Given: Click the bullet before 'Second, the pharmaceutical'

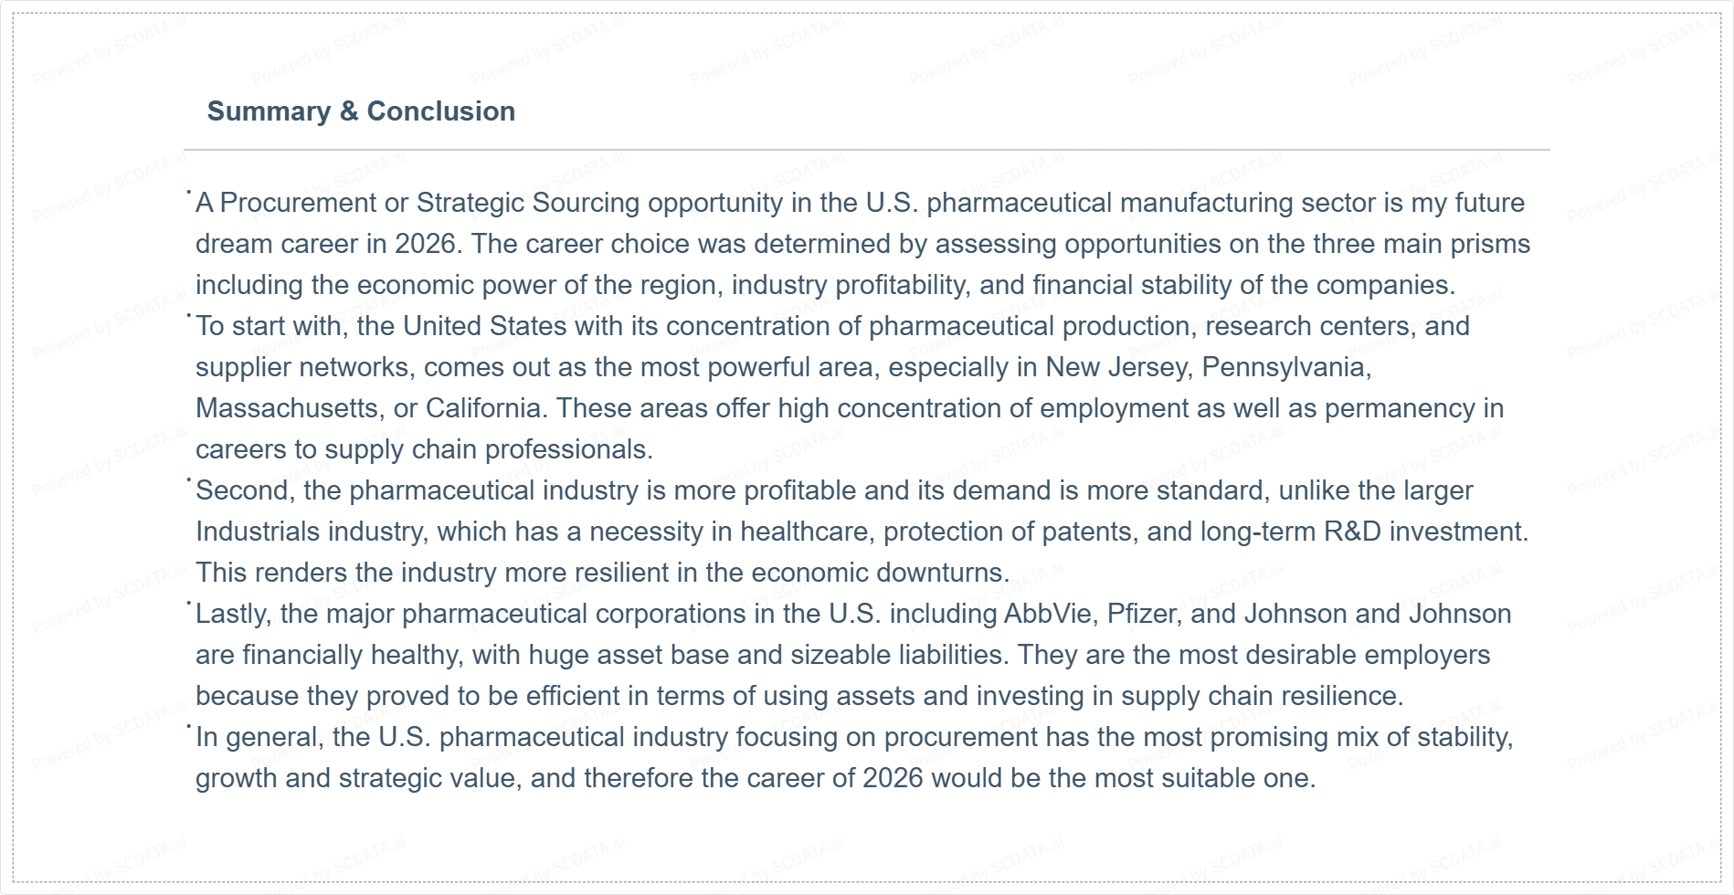Looking at the screenshot, I should pyautogui.click(x=189, y=479).
